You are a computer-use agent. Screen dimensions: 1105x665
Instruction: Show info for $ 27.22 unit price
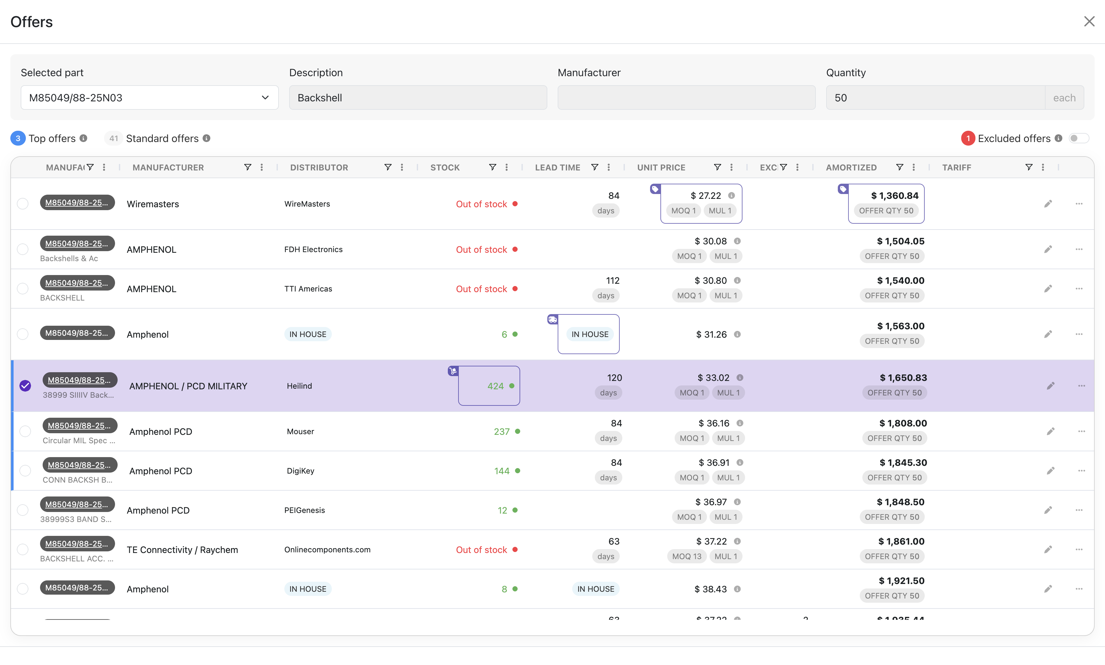point(731,195)
